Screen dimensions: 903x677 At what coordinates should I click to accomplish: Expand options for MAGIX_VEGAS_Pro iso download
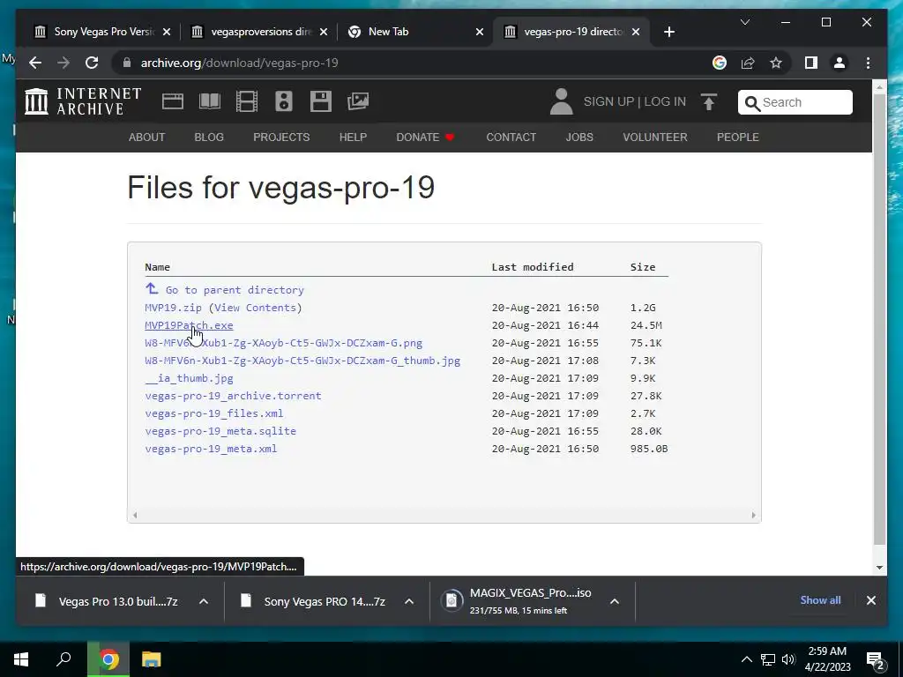615,601
